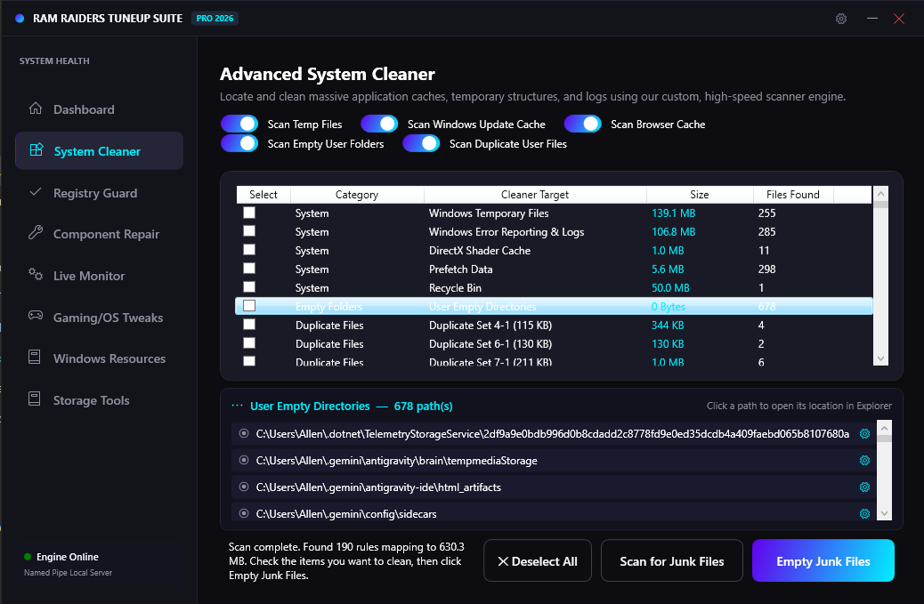Click the System Cleaner sidebar icon
The width and height of the screenshot is (924, 604).
click(36, 149)
